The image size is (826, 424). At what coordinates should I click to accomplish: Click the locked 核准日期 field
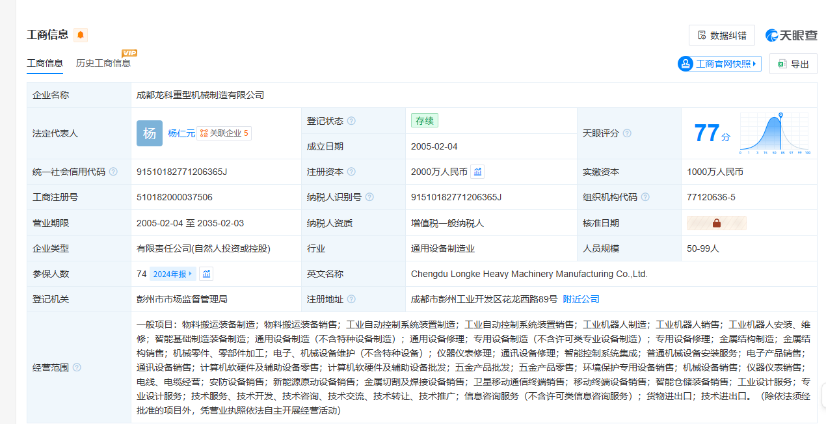(x=716, y=223)
